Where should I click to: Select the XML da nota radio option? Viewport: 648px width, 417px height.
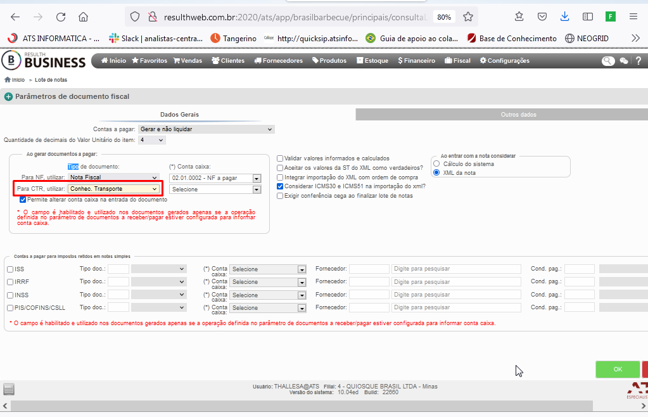[436, 172]
